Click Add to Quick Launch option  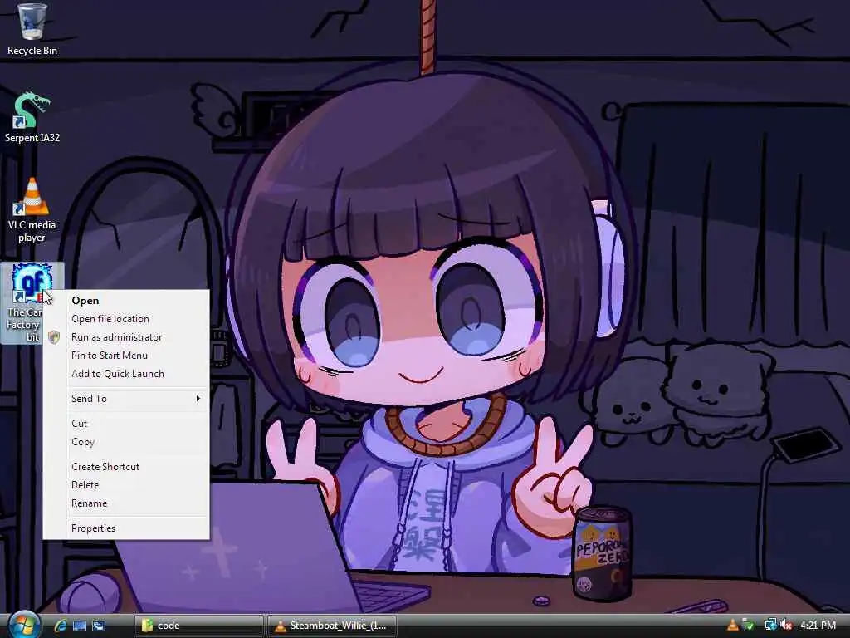coord(126,374)
